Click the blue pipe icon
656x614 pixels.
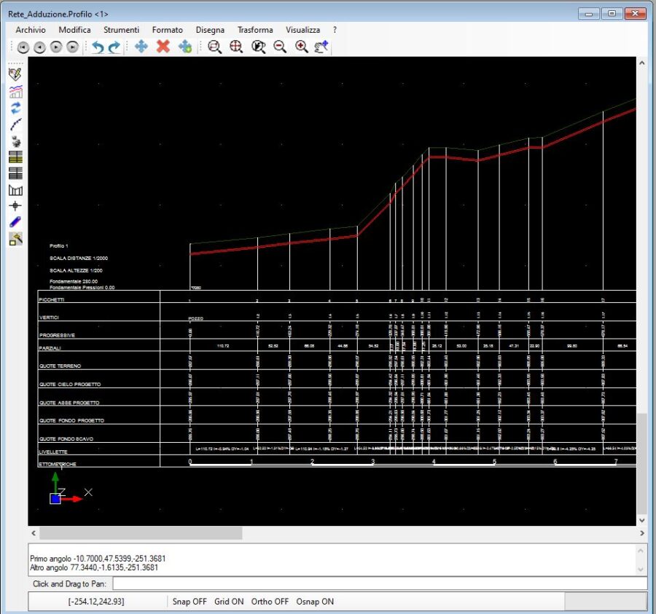[15, 222]
